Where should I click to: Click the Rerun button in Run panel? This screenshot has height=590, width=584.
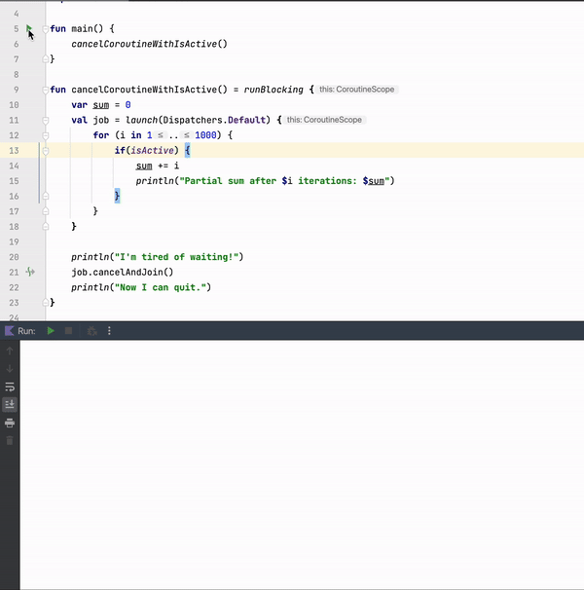(51, 331)
